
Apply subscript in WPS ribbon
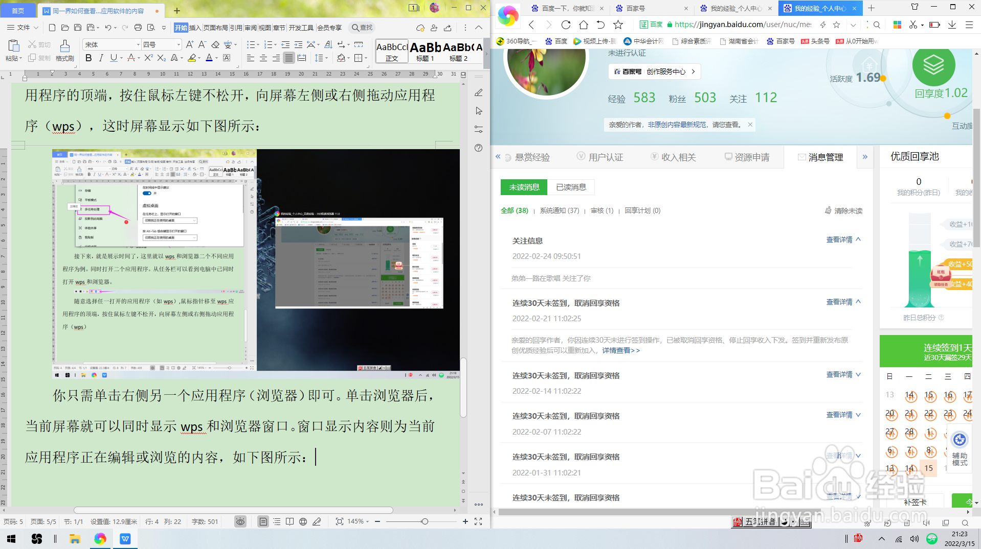click(x=161, y=58)
